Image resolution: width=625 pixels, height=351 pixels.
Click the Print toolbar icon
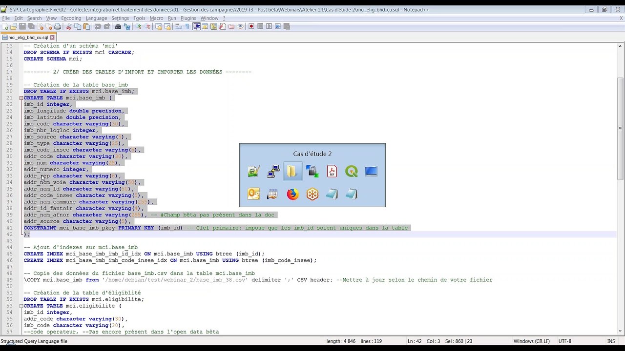click(58, 26)
